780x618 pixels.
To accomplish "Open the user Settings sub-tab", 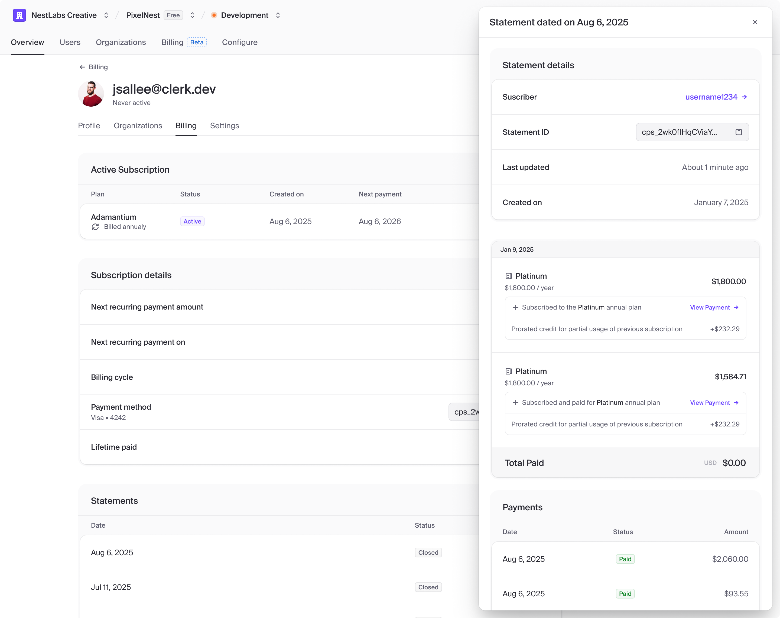I will click(x=224, y=125).
